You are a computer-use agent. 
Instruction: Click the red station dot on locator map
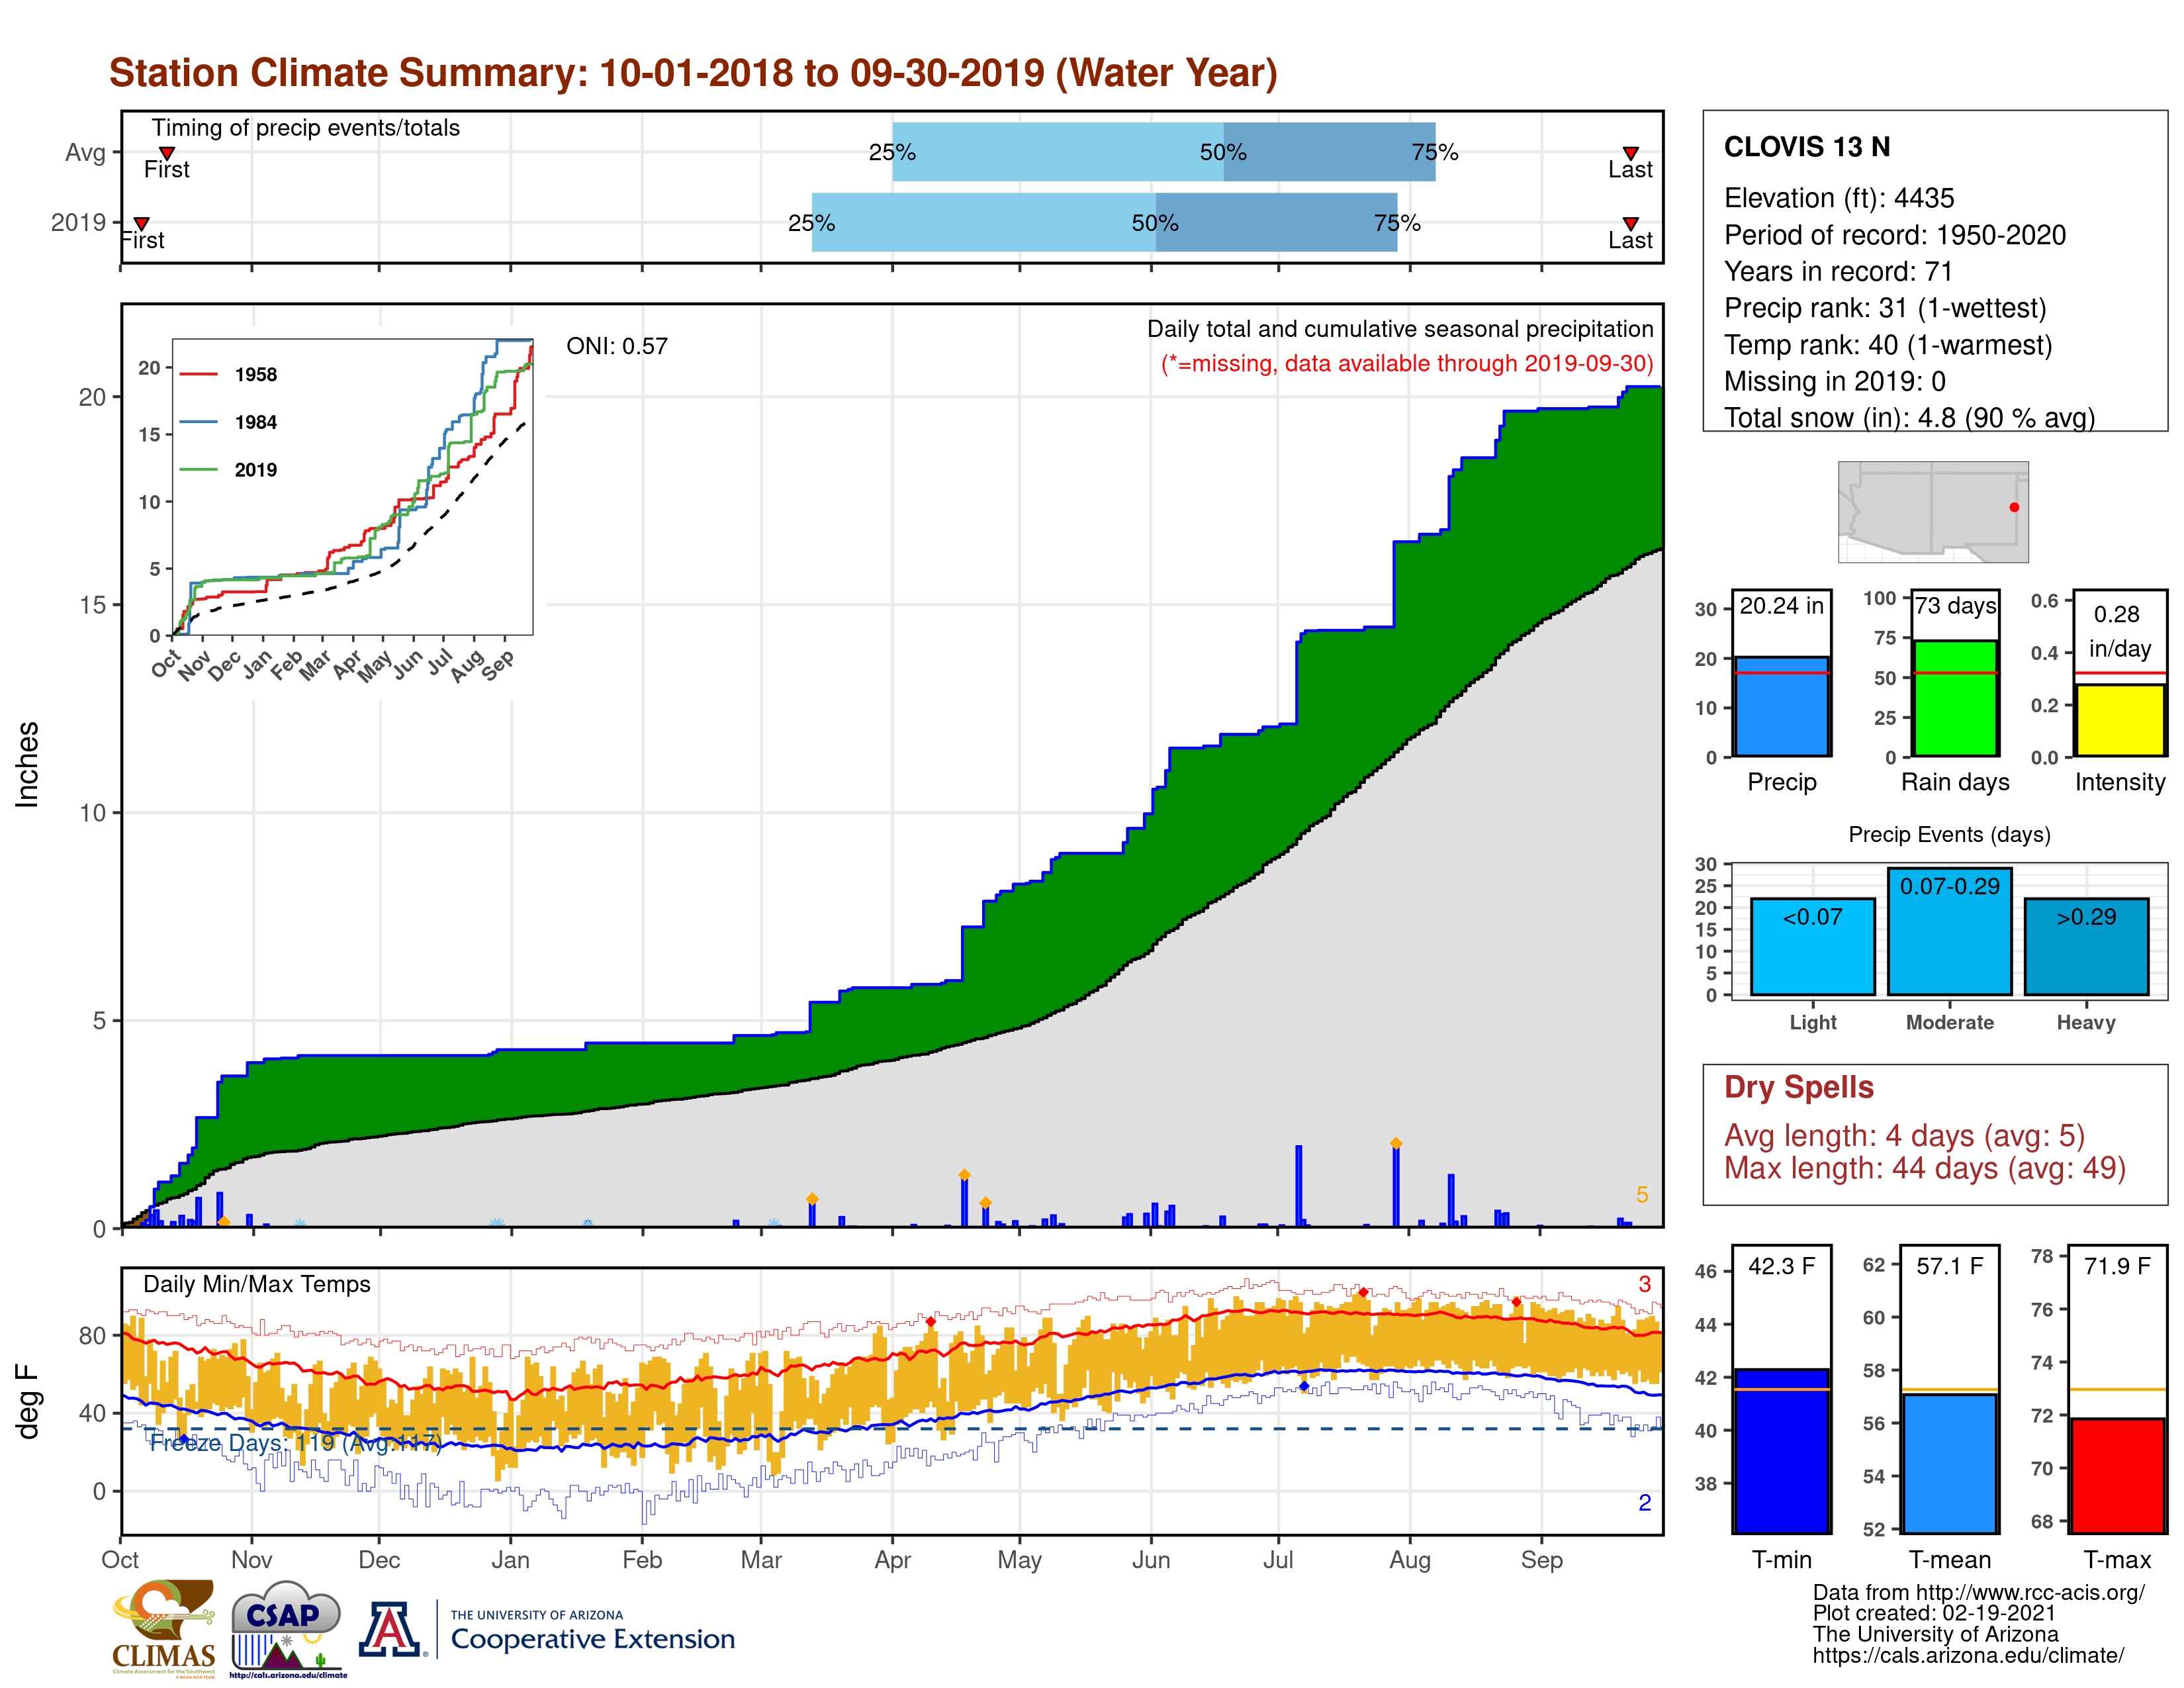[2014, 507]
